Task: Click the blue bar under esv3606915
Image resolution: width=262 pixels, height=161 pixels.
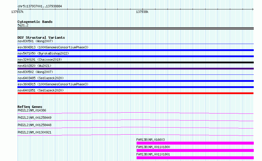Action: point(135,87)
